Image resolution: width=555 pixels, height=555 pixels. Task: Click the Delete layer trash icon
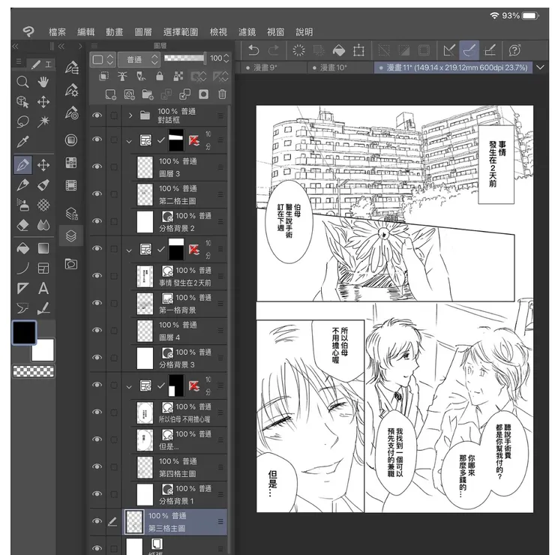tap(222, 94)
